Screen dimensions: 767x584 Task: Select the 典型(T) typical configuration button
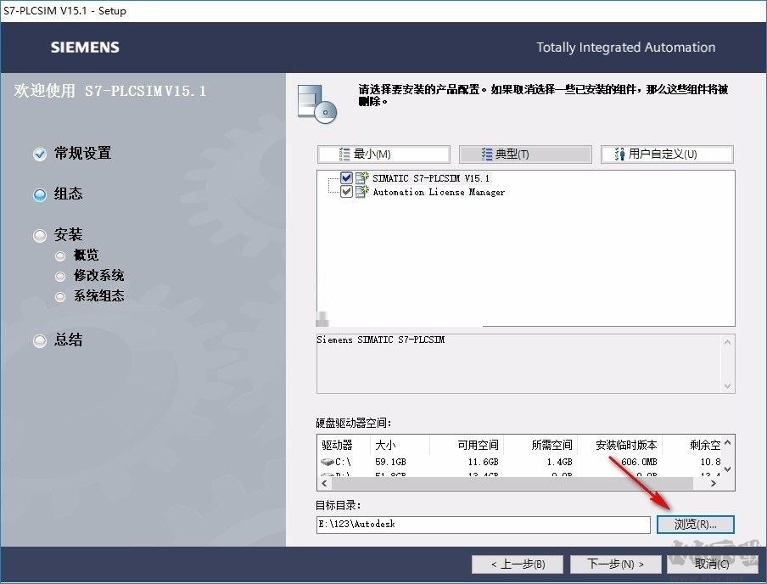click(x=525, y=154)
